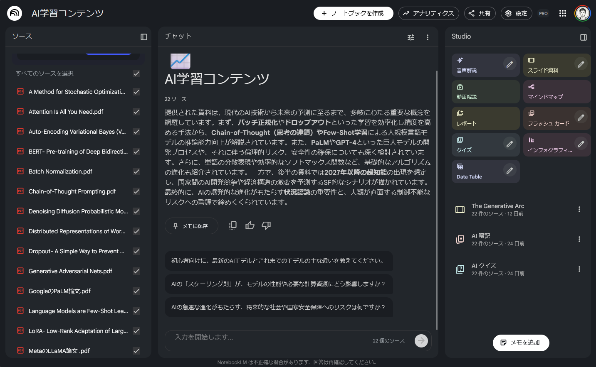Open the account avatar menu
The height and width of the screenshot is (367, 596).
coord(582,13)
